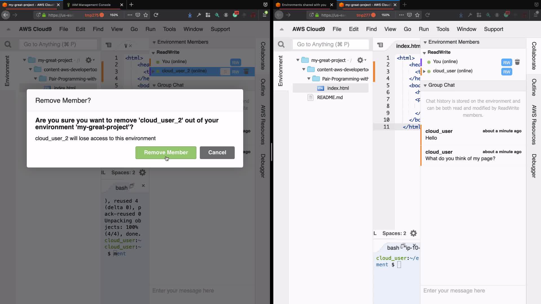Select index.html in right file tree

(x=338, y=88)
